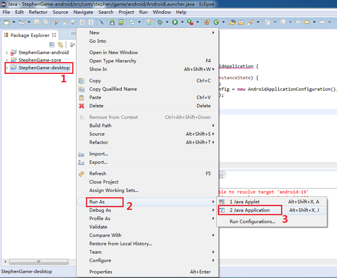The width and height of the screenshot is (337, 278).
Task: Click the Package Explorer horizontal scrollbar
Action: pos(39,262)
